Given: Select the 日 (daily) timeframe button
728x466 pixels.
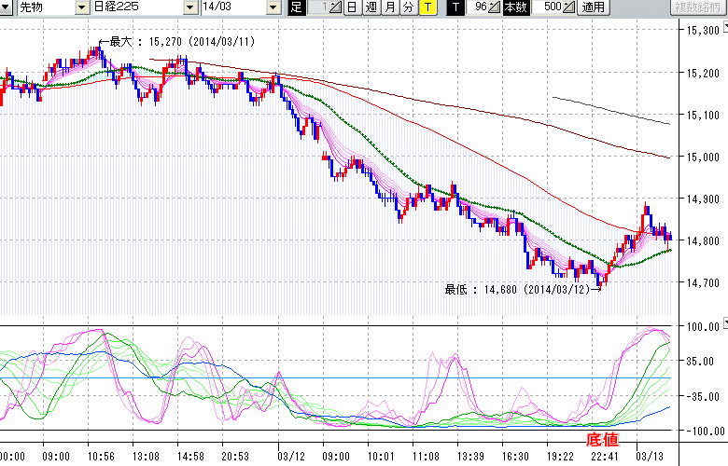Looking at the screenshot, I should click(x=352, y=7).
